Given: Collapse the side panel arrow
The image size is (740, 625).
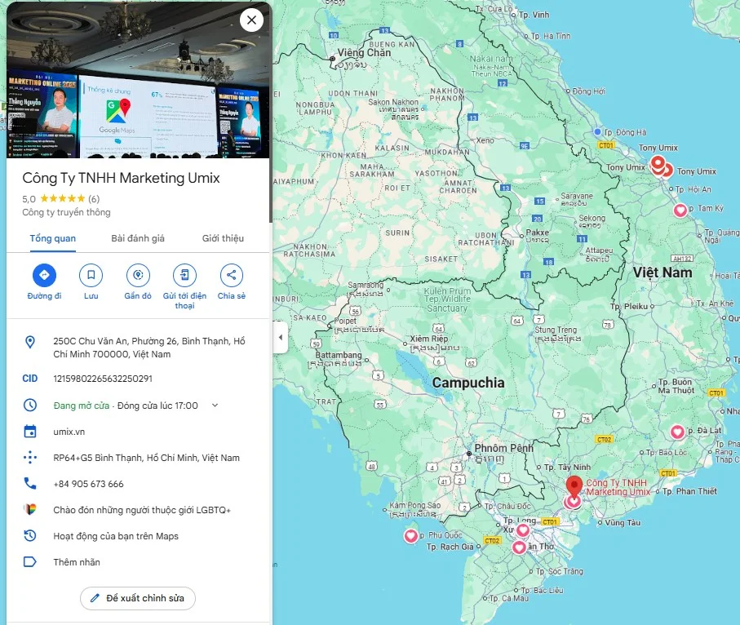Looking at the screenshot, I should click(x=281, y=338).
